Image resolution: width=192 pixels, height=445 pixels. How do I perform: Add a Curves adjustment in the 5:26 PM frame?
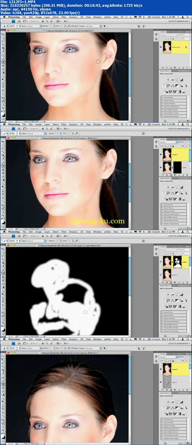pyautogui.click(x=177, y=80)
